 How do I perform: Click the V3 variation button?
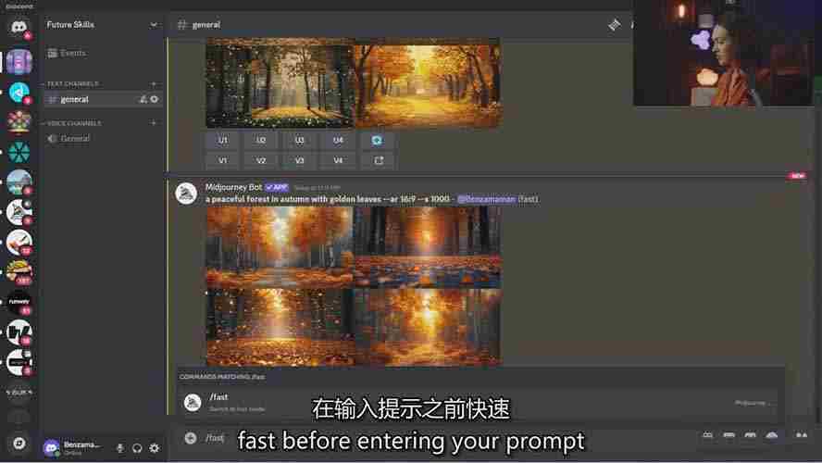tap(300, 160)
